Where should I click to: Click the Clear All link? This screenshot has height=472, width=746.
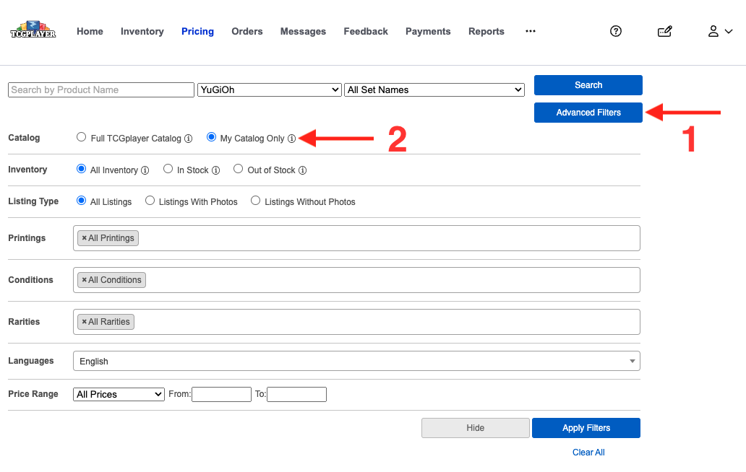pyautogui.click(x=588, y=453)
